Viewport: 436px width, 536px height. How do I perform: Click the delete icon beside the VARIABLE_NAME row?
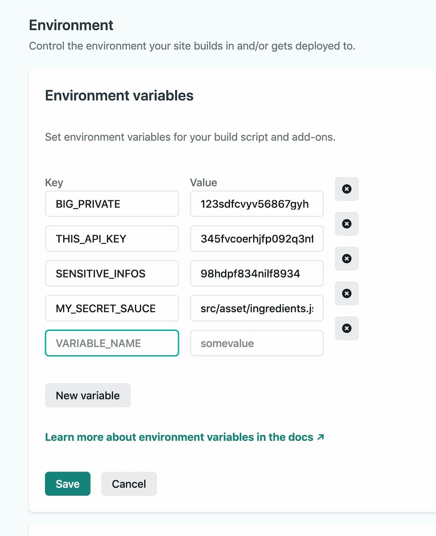click(347, 328)
